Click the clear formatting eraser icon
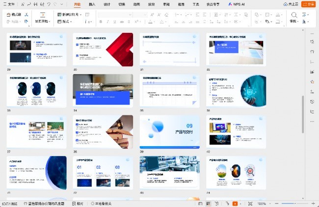Image resolution: width=319 pixels, height=207 pixels. [x=166, y=14]
